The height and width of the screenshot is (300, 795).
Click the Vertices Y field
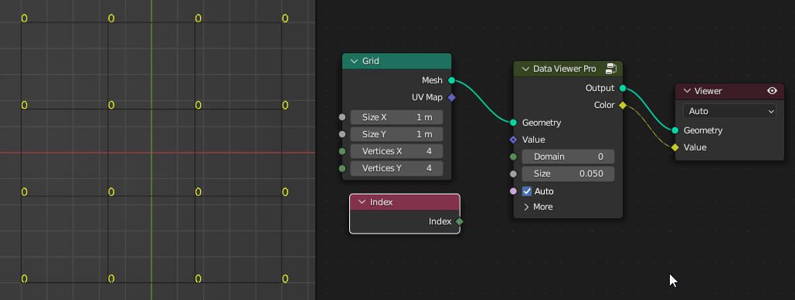coord(396,168)
